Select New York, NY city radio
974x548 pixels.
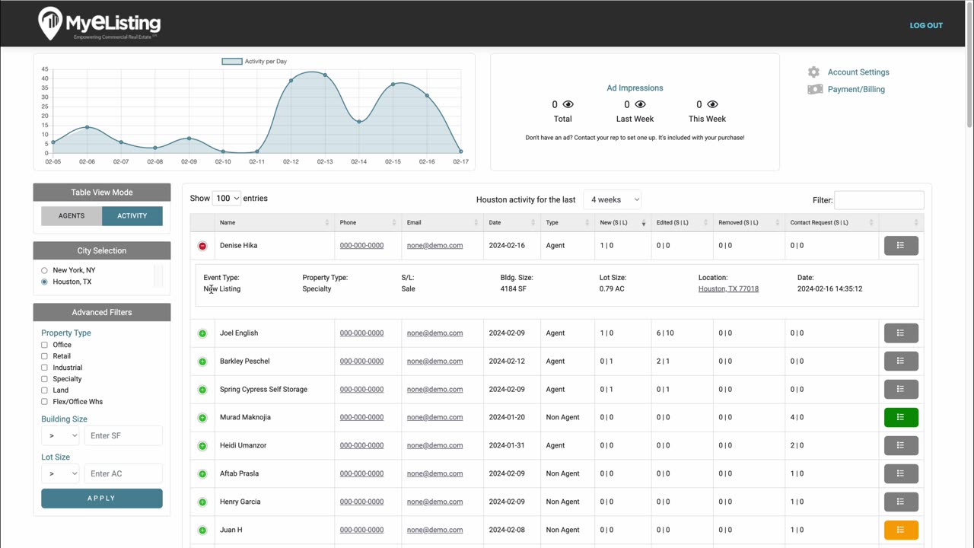pyautogui.click(x=44, y=270)
